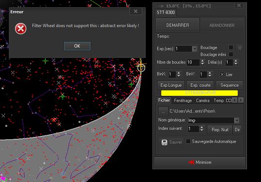Uncheck the Lier checkbox
Image resolution: width=261 pixels, height=182 pixels.
(x=222, y=75)
